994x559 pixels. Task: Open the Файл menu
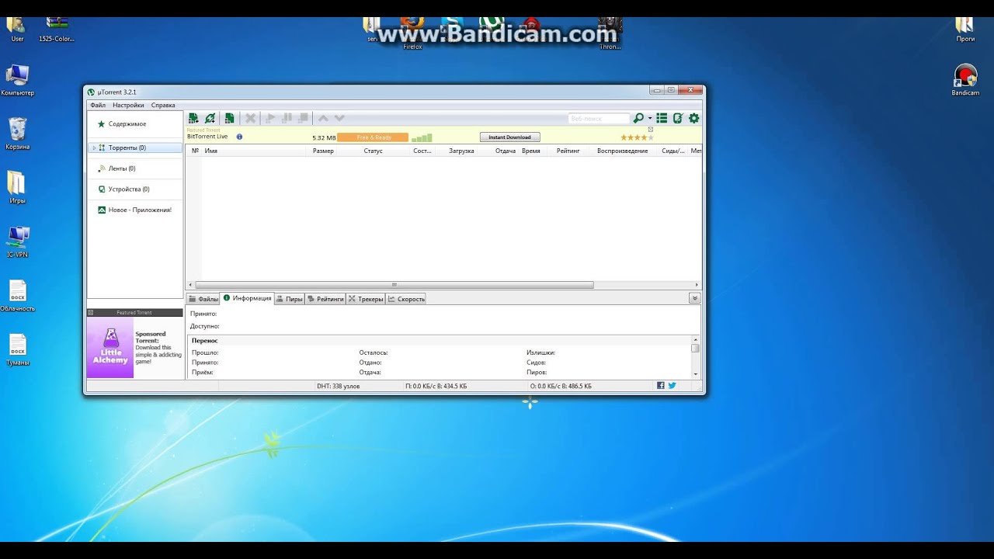pyautogui.click(x=98, y=105)
